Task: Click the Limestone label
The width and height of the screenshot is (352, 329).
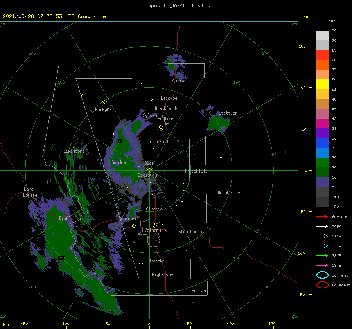Action: pos(74,151)
